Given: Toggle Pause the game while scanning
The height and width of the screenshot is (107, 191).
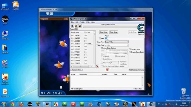Looking at the screenshot, I should click(102, 66).
